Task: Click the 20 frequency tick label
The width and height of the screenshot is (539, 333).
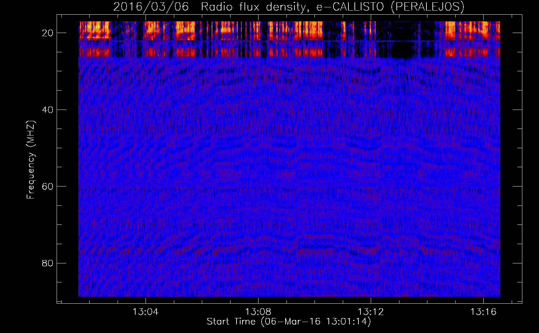Action: click(48, 33)
